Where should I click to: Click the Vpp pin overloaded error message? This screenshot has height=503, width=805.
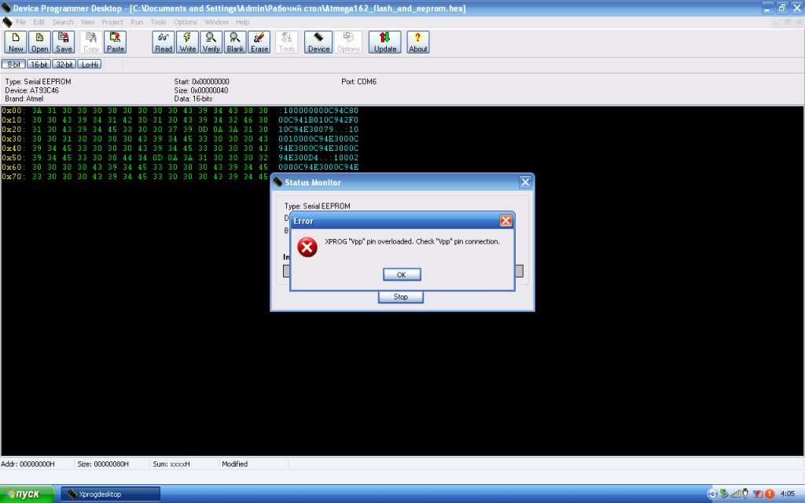[412, 241]
